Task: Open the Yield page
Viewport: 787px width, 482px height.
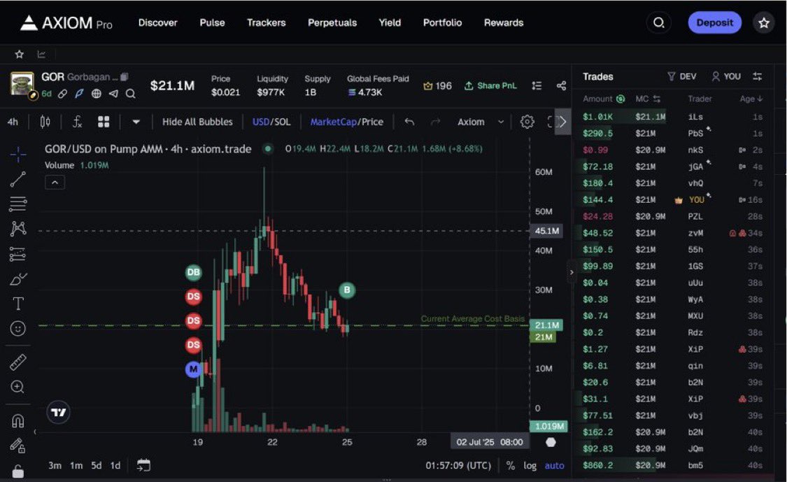Action: pyautogui.click(x=390, y=22)
